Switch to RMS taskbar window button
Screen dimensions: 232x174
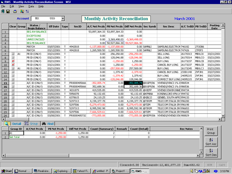tap(140, 171)
